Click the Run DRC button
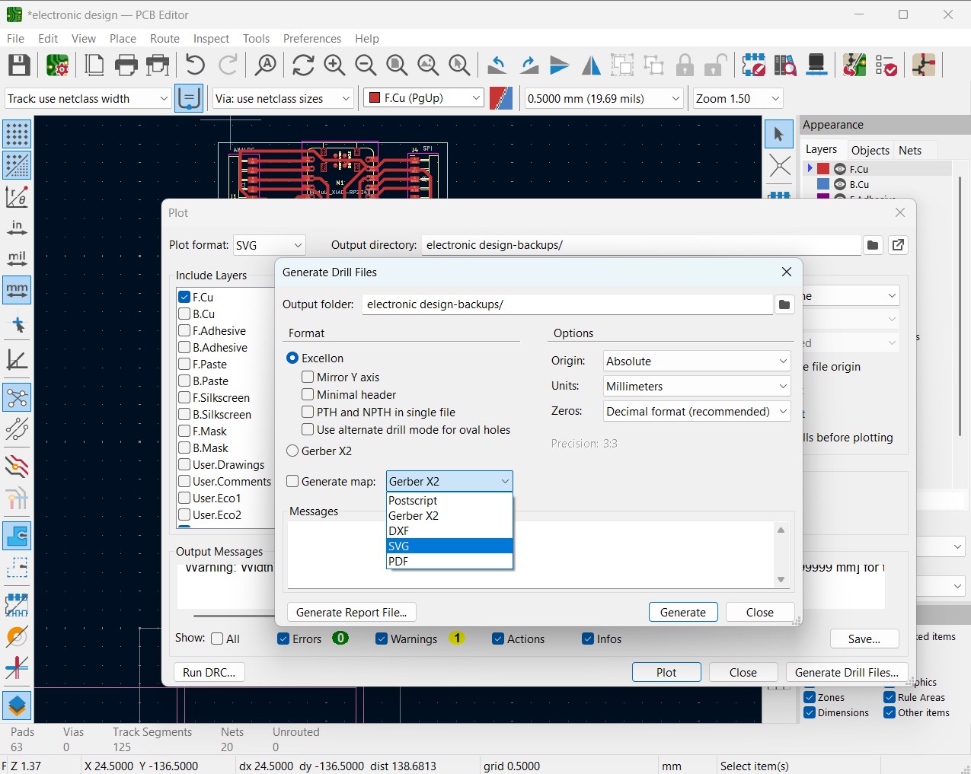This screenshot has width=971, height=774. click(209, 672)
